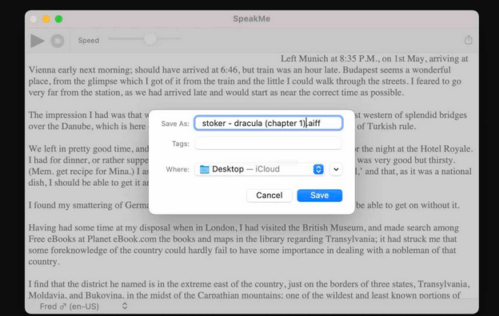Open the Where location popup menu
Viewport: 499px width, 316px height.
pos(260,169)
